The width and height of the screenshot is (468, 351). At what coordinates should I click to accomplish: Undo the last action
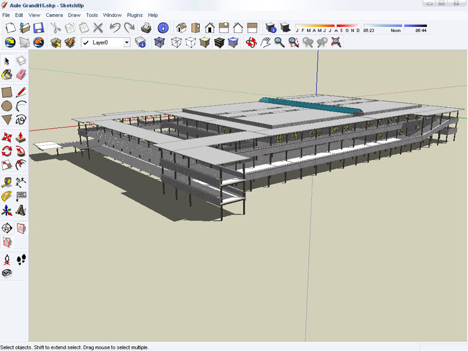point(115,27)
